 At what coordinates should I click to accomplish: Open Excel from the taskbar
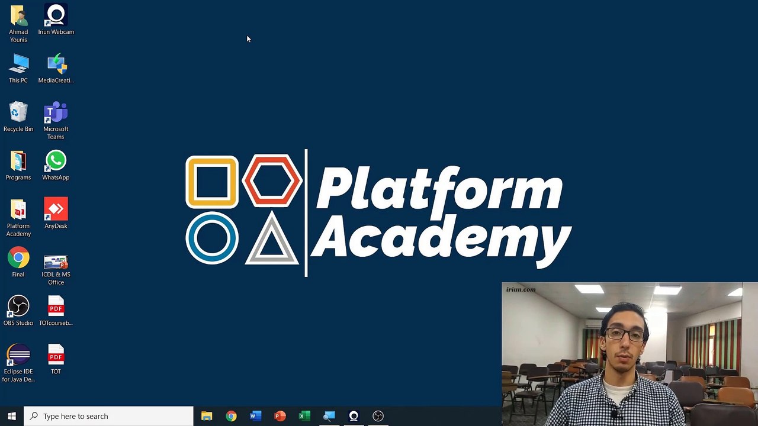click(304, 416)
